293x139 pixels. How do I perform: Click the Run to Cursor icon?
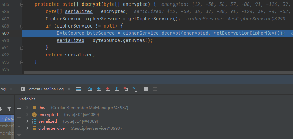coord(135,89)
